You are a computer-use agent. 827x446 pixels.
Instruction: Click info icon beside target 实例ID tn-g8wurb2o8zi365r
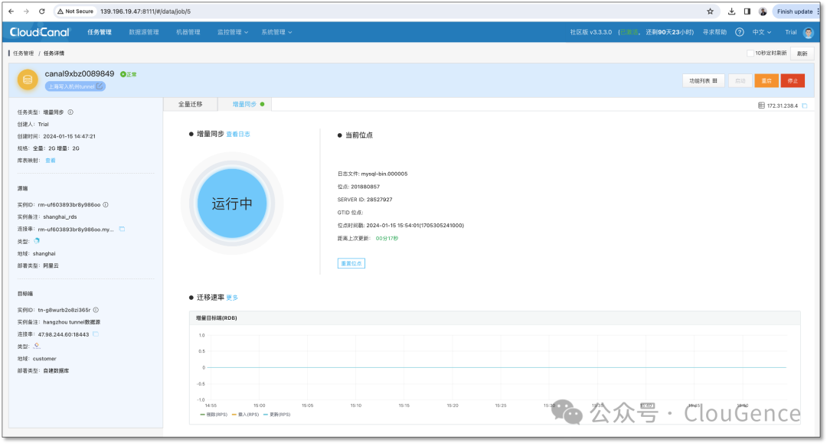coord(96,310)
